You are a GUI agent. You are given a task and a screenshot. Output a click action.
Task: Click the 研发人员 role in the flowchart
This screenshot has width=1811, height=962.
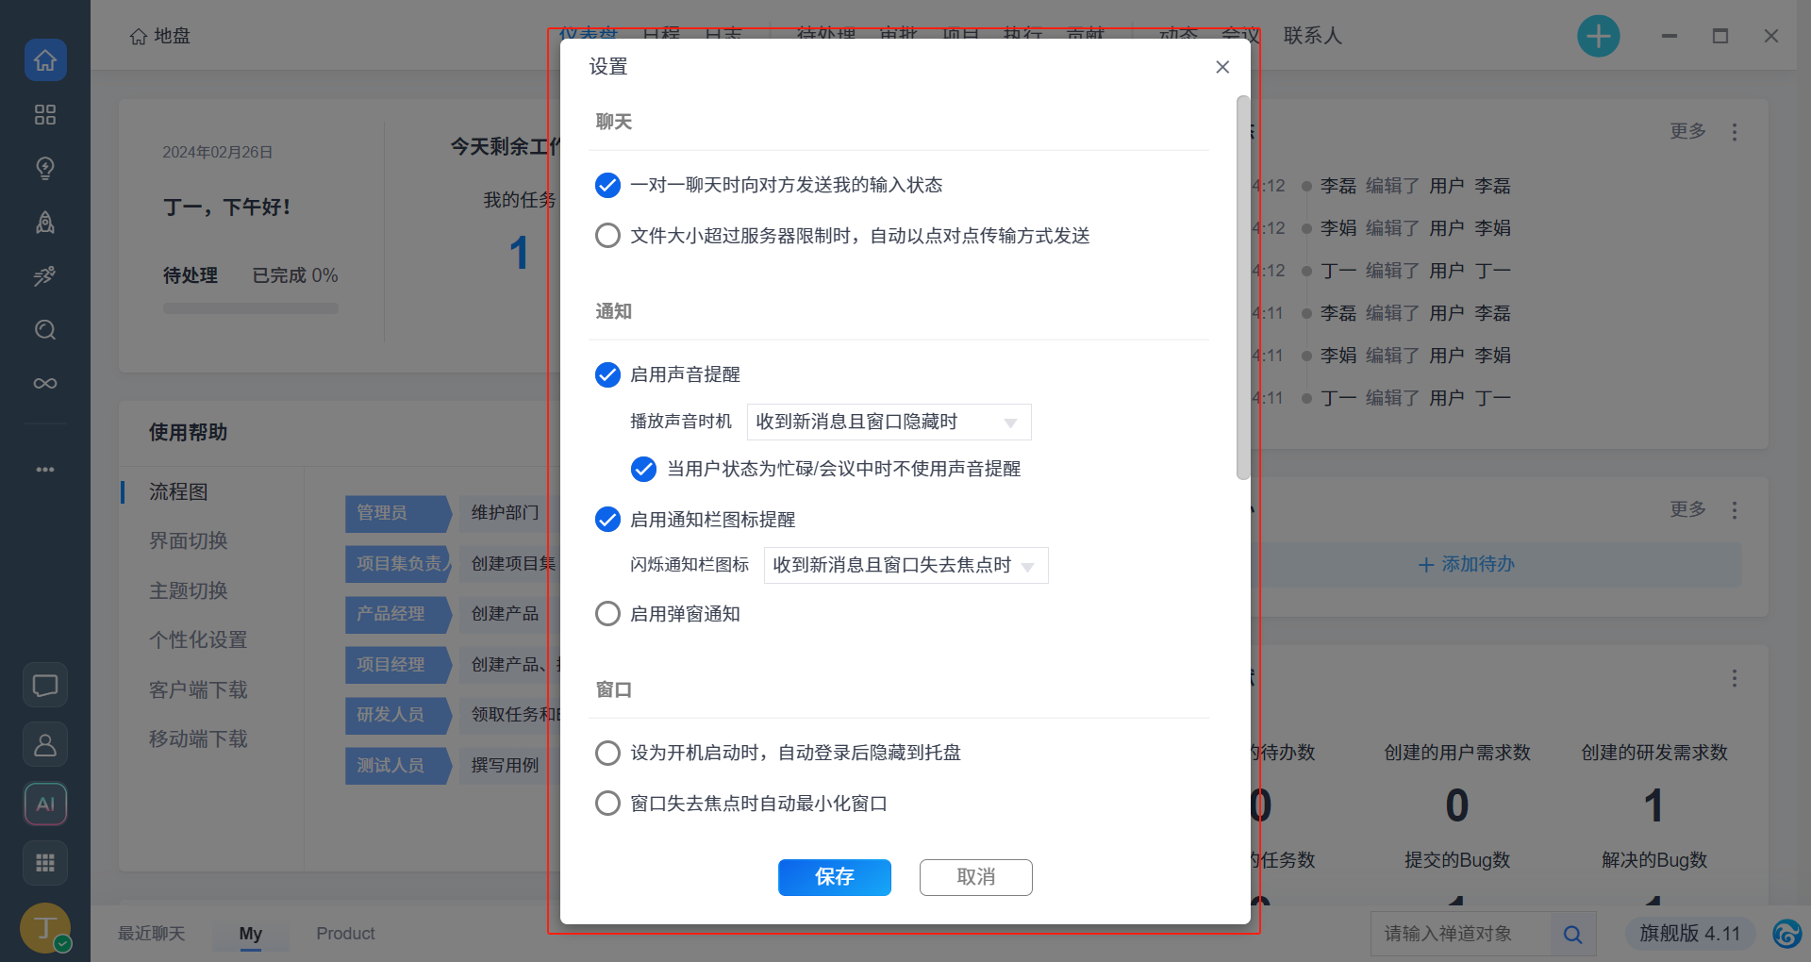tap(397, 715)
